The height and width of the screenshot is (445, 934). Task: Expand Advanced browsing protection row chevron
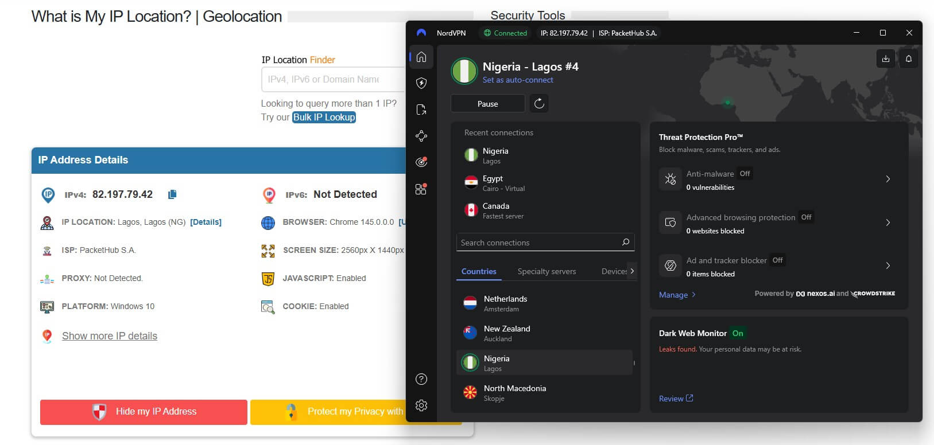tap(888, 222)
